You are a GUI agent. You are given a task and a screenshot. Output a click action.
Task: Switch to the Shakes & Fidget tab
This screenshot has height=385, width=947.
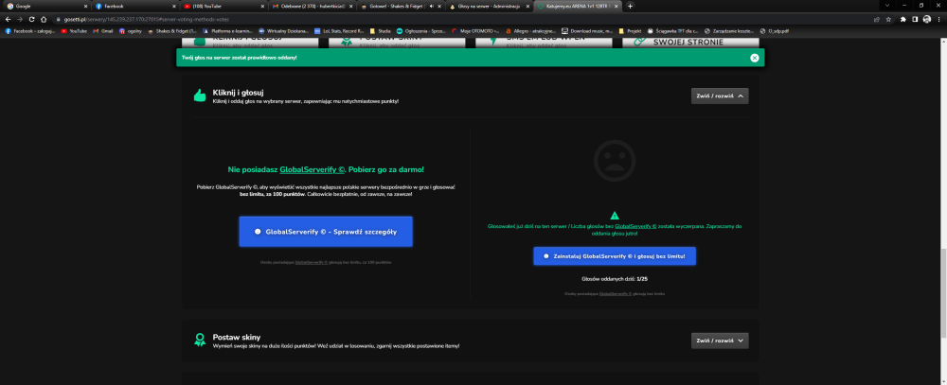pos(400,6)
